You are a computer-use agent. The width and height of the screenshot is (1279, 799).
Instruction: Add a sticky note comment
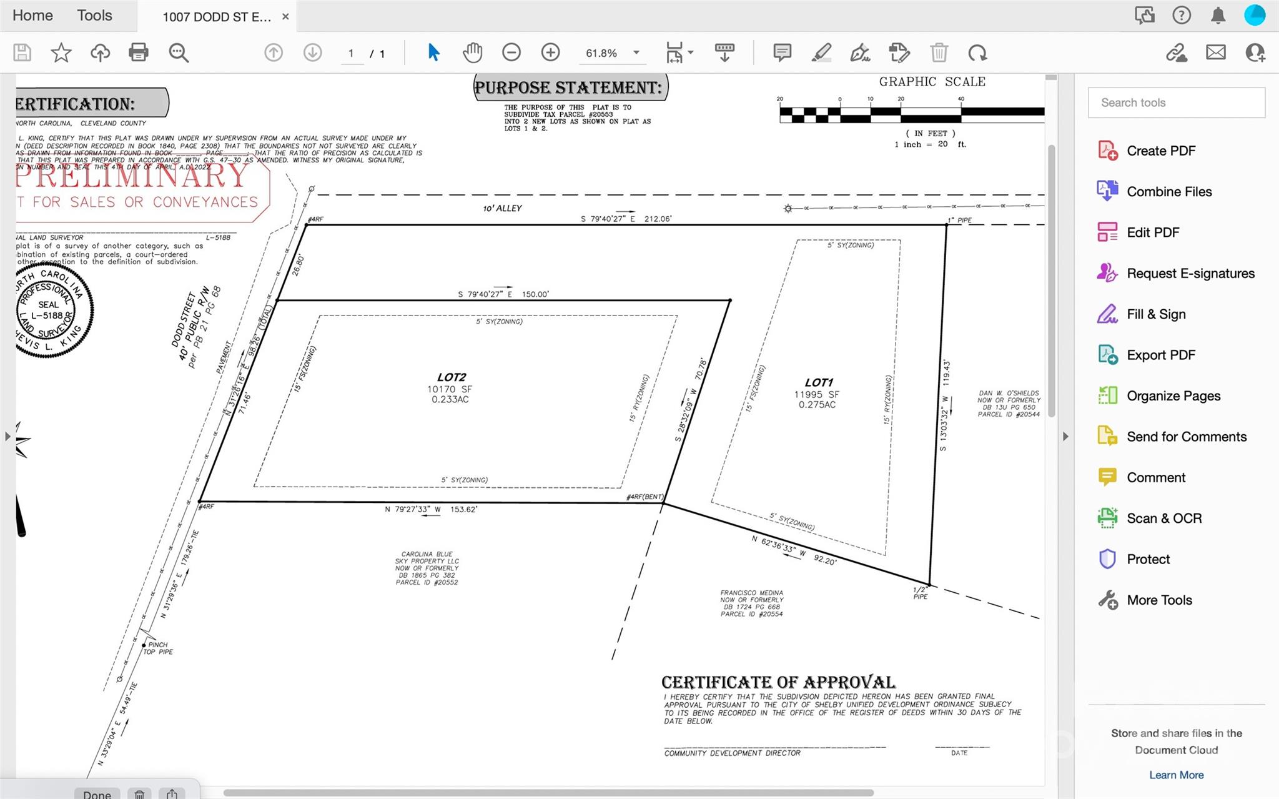pos(781,52)
